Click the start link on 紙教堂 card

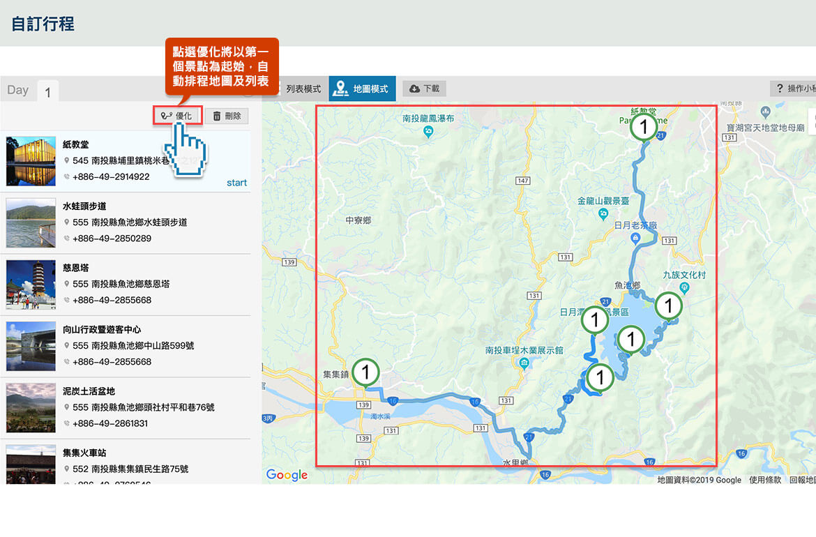point(237,183)
